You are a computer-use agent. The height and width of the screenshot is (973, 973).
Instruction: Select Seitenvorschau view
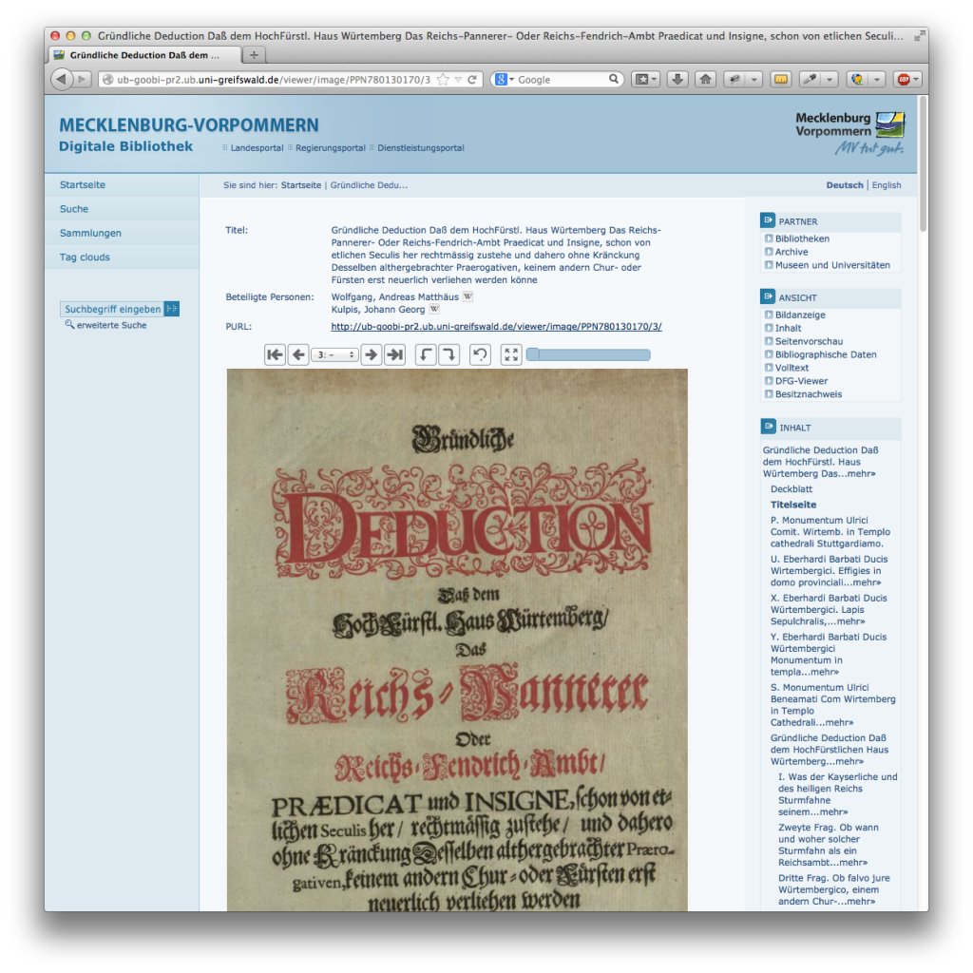pos(809,341)
